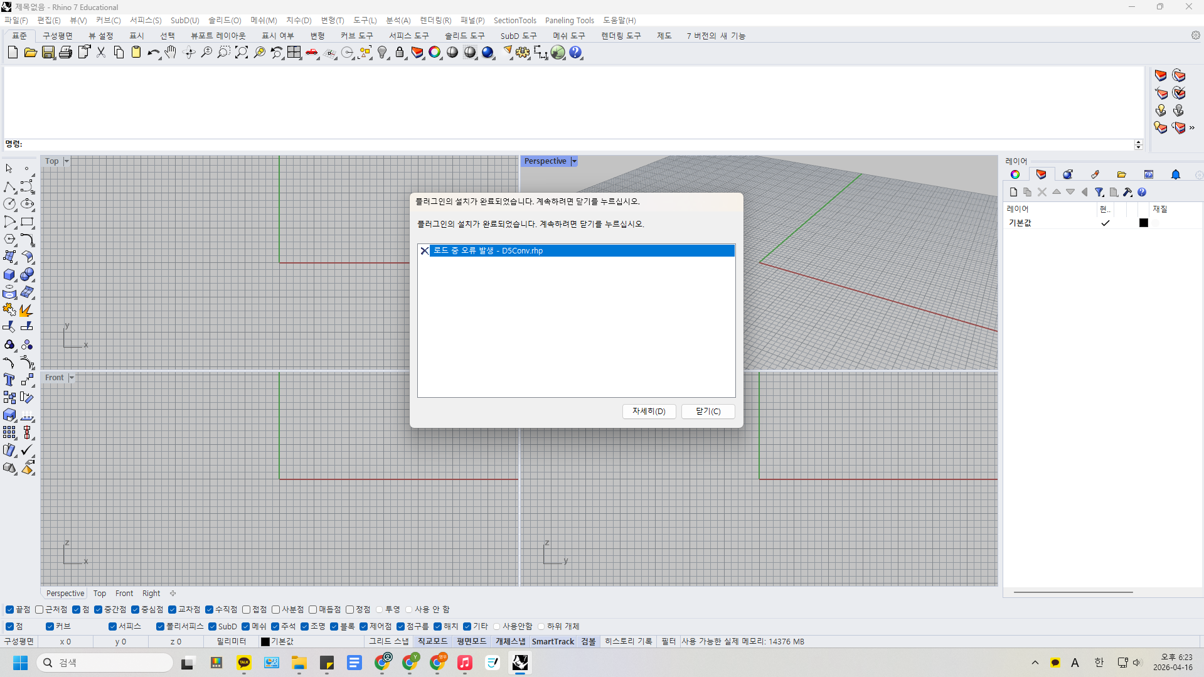Image resolution: width=1204 pixels, height=677 pixels.
Task: Click the Text object tool icon
Action: 9,380
